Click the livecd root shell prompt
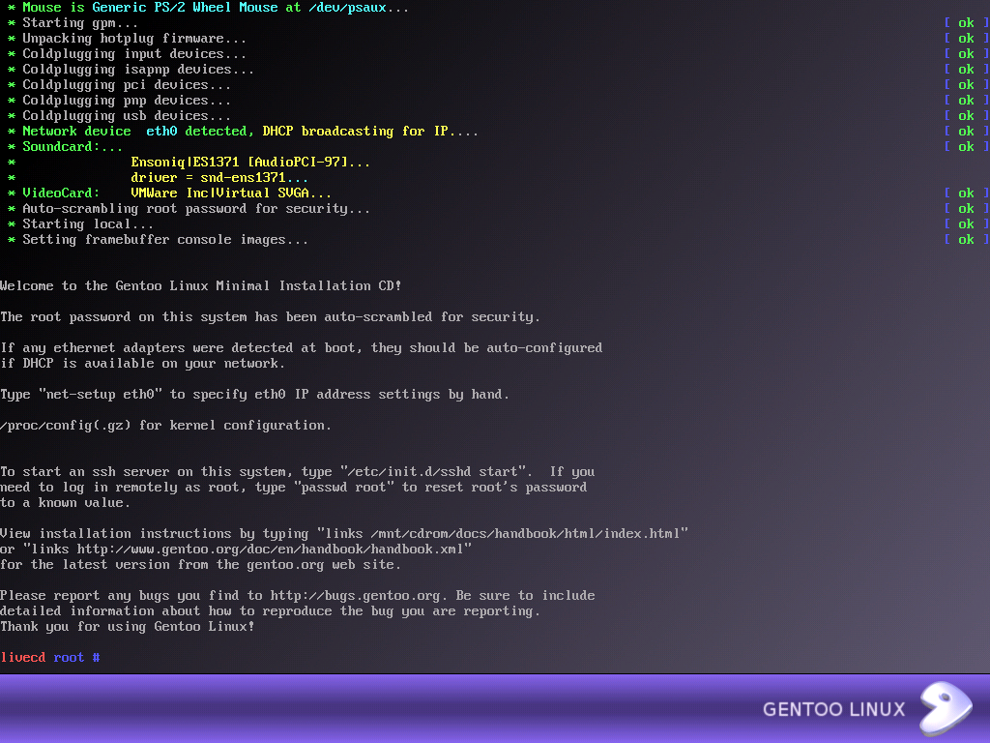This screenshot has width=990, height=743. pyautogui.click(x=49, y=658)
